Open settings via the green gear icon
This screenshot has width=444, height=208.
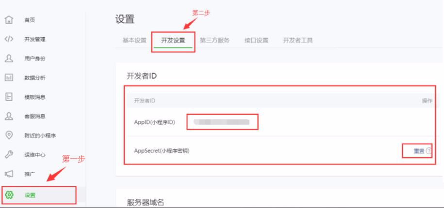point(9,195)
